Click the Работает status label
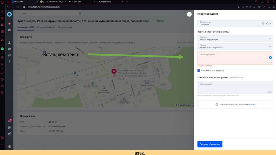276x155 pixels. (160, 21)
